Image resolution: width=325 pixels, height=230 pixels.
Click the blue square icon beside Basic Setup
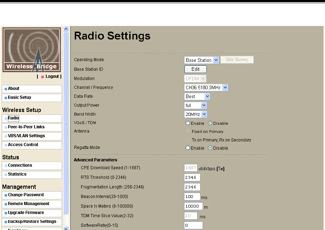(x=6, y=98)
